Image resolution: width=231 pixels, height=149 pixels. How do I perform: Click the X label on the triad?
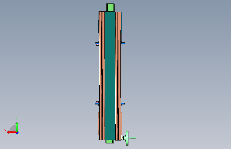5,131
